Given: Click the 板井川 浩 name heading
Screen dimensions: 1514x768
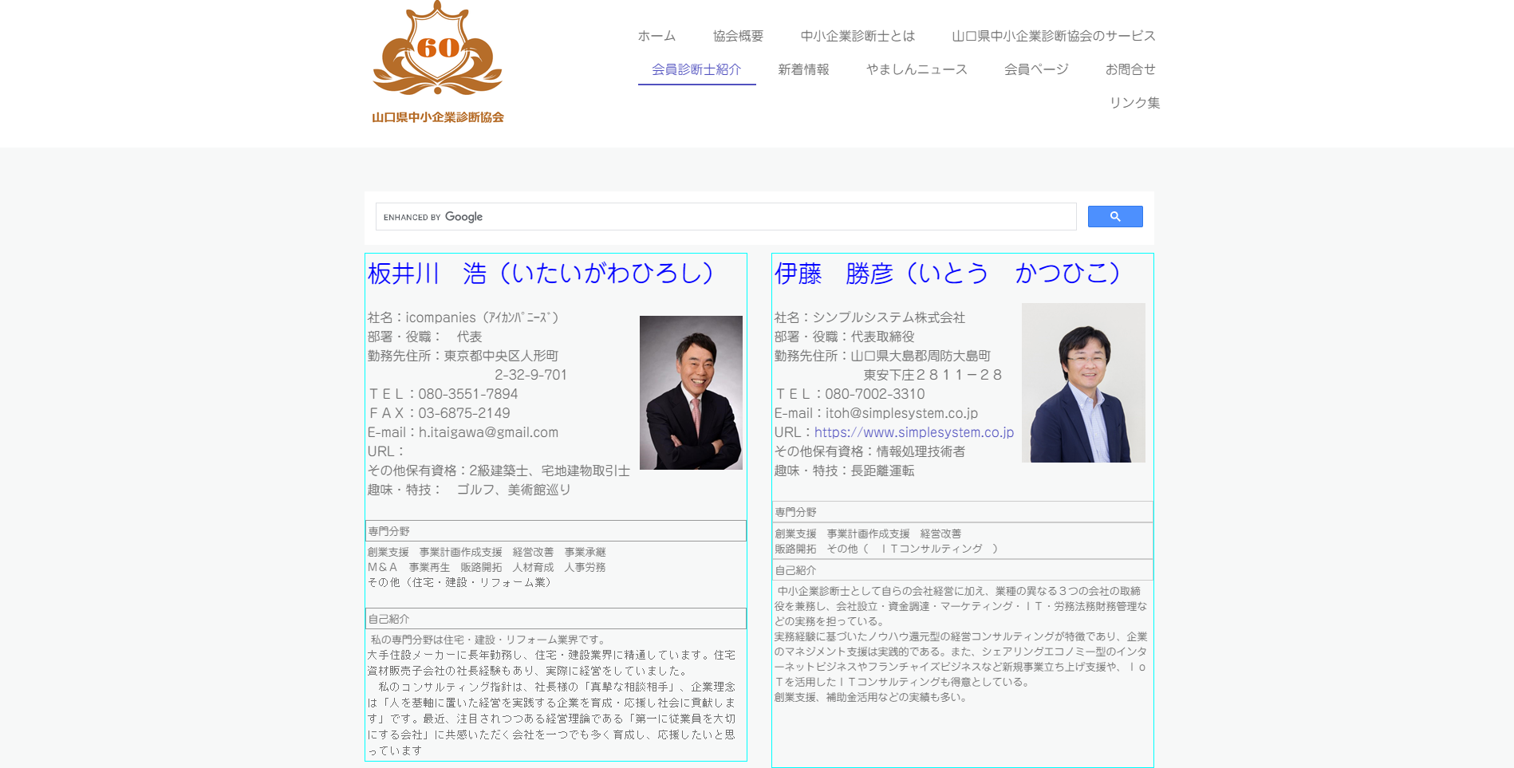Looking at the screenshot, I should pyautogui.click(x=539, y=273).
